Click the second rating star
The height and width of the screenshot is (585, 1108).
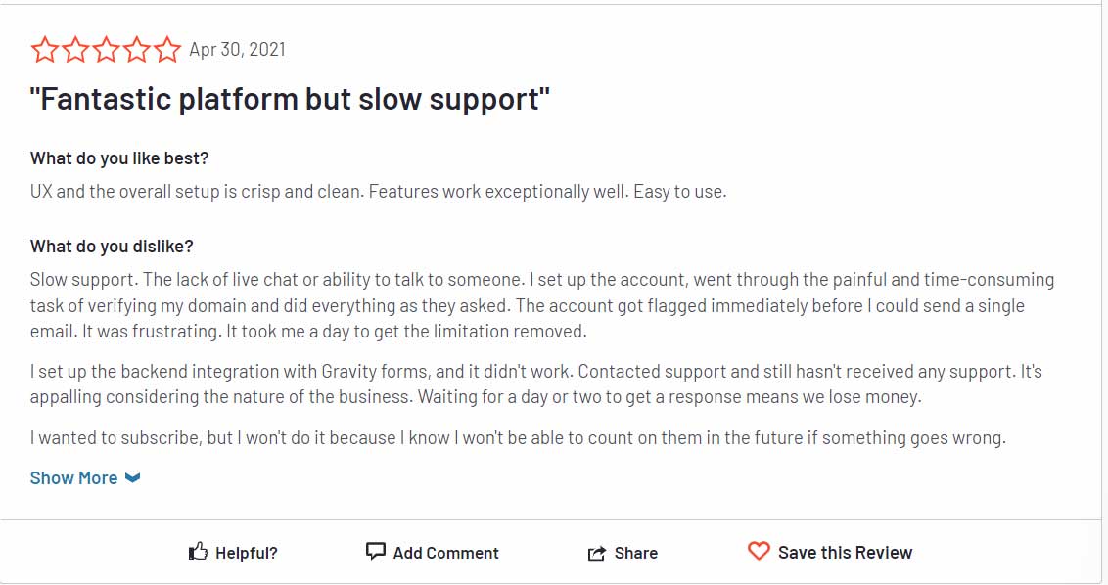tap(75, 50)
